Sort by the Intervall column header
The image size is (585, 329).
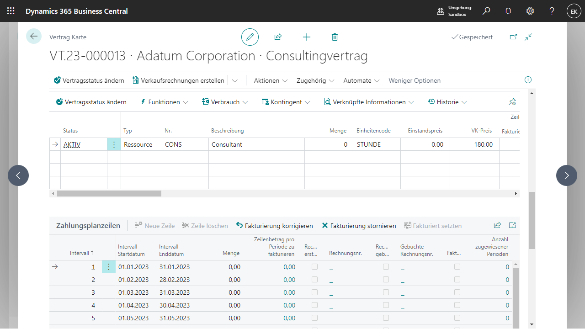82,253
